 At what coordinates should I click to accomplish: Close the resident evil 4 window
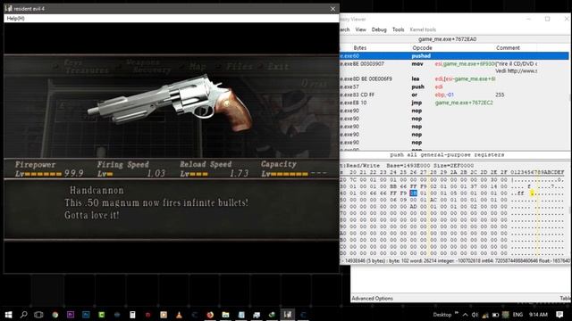point(332,9)
